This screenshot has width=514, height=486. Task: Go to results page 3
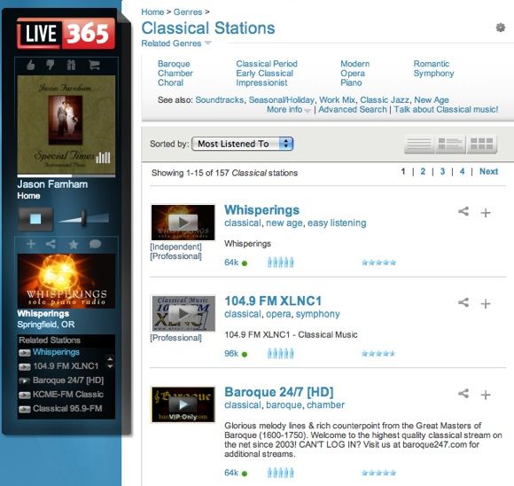[x=442, y=171]
